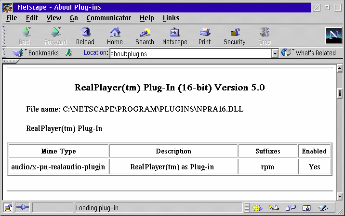
Task: Open the Help menu
Action: [x=147, y=18]
